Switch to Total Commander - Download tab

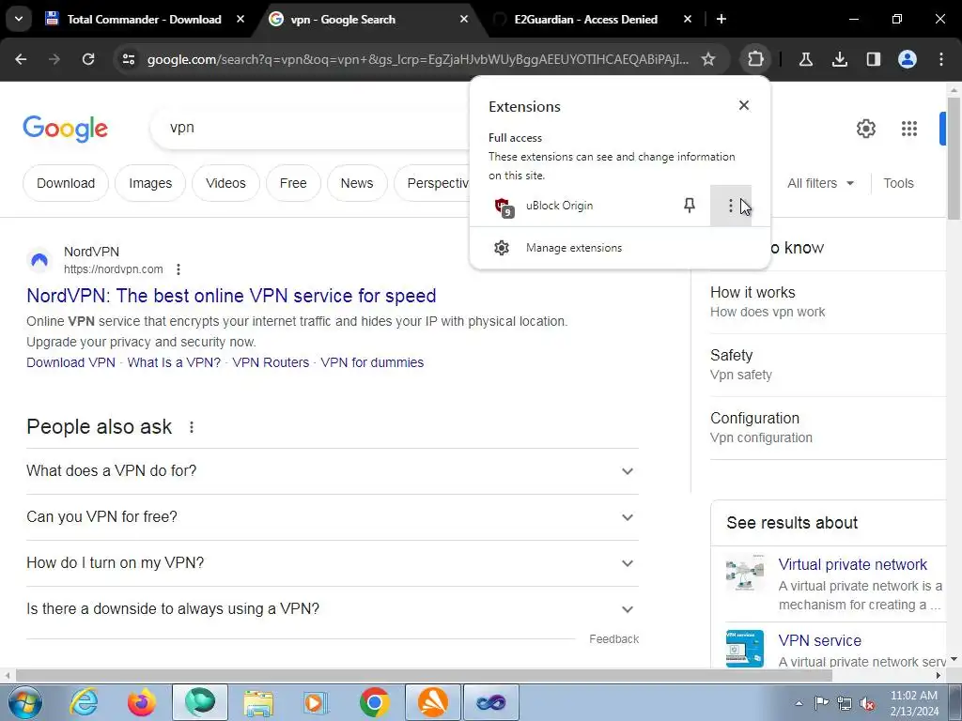144,19
